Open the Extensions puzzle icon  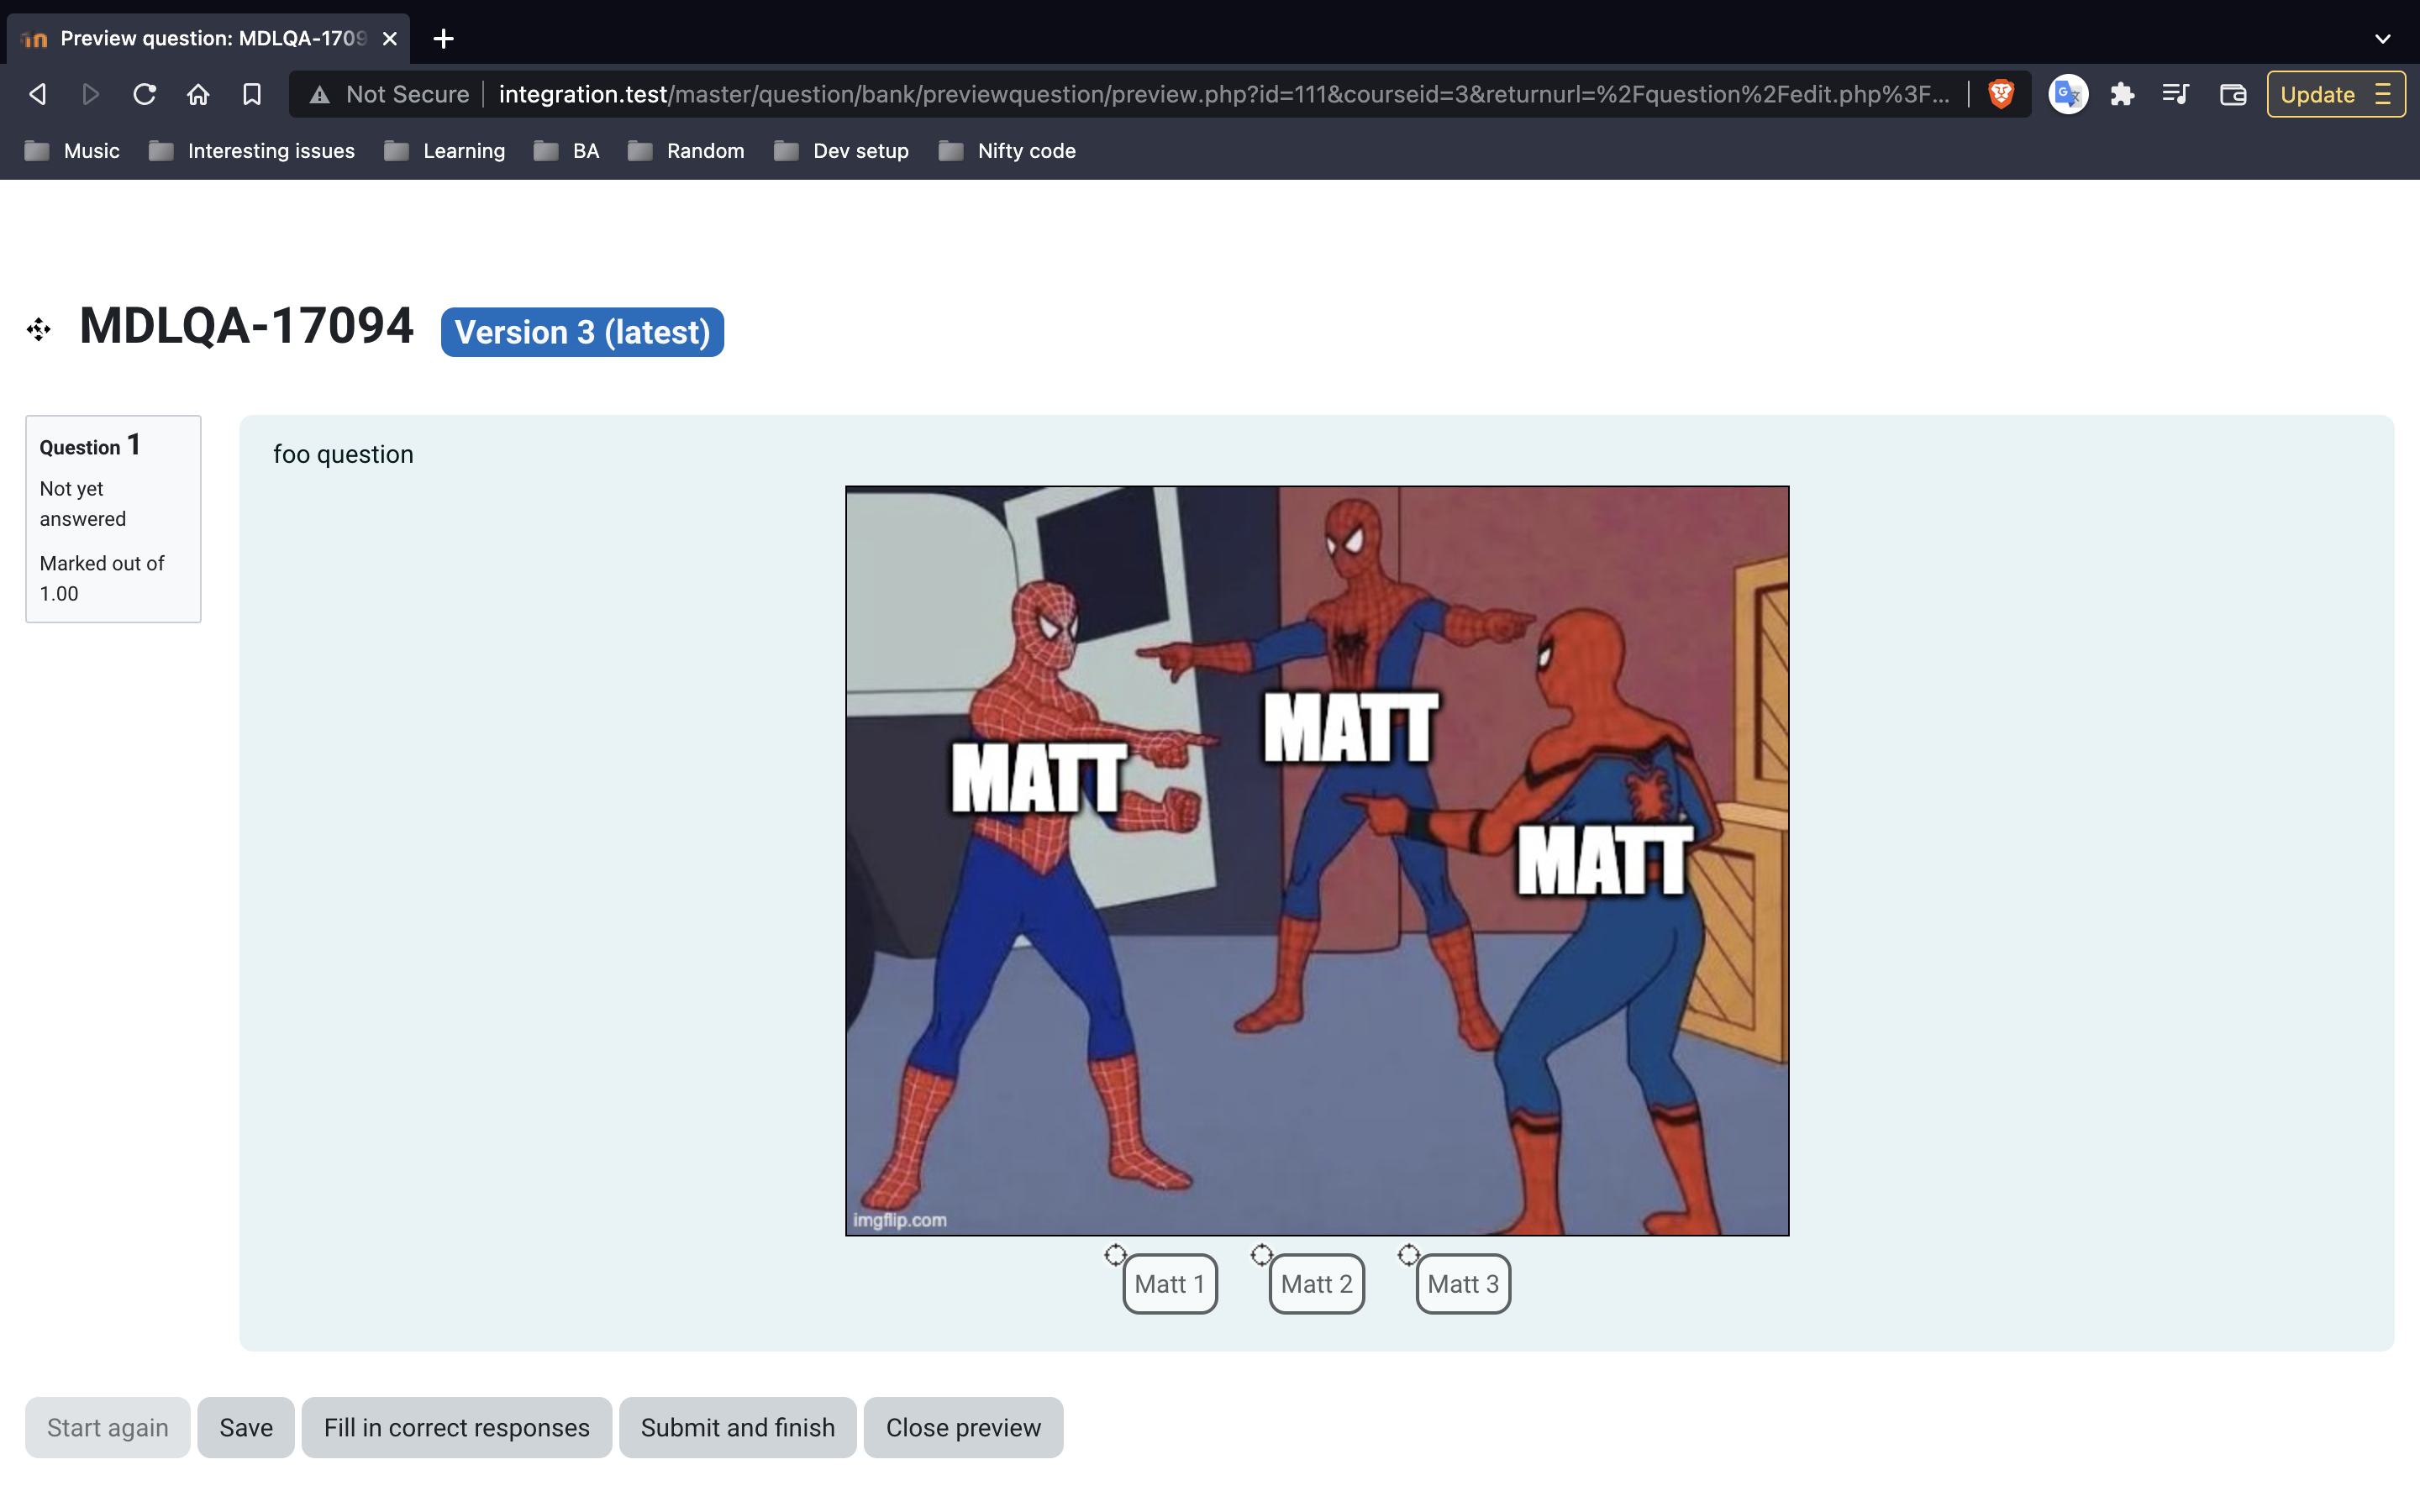[x=2122, y=94]
